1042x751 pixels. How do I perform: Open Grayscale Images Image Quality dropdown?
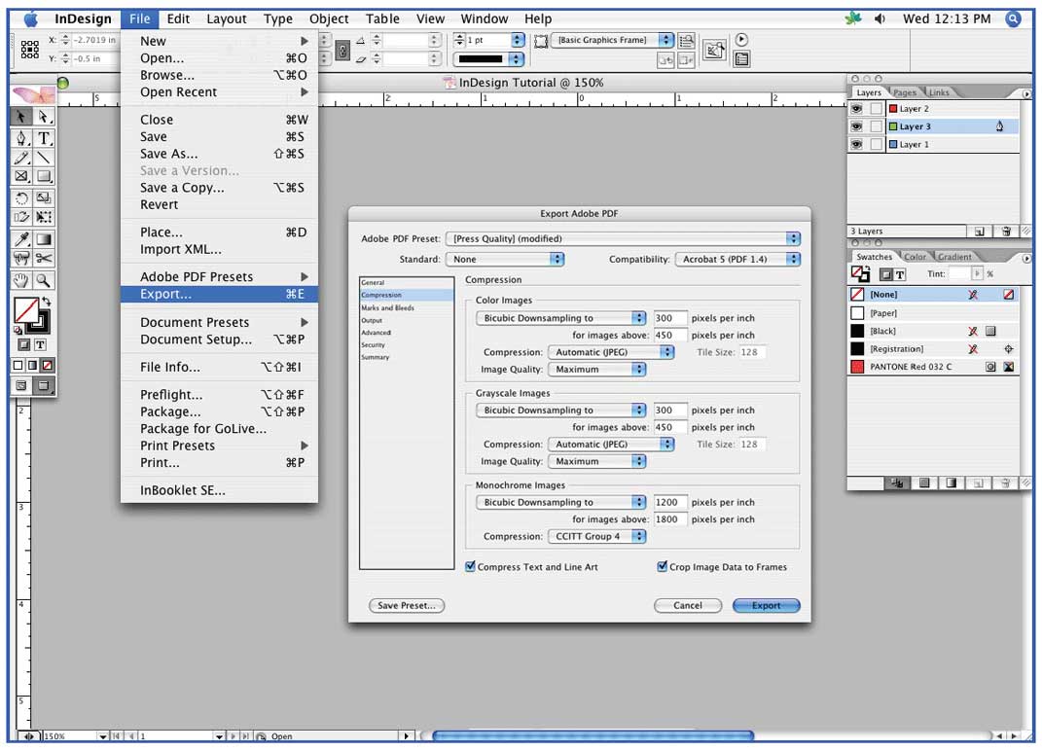(x=596, y=461)
